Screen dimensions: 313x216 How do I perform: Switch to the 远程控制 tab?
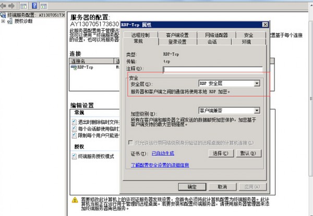[x=140, y=35]
